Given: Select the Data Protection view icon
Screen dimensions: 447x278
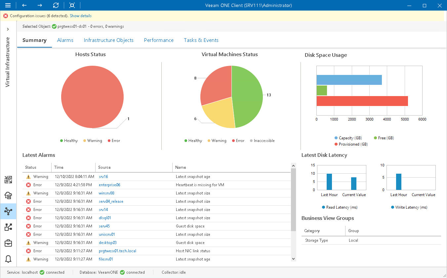Looking at the screenshot, I should [x=8, y=180].
